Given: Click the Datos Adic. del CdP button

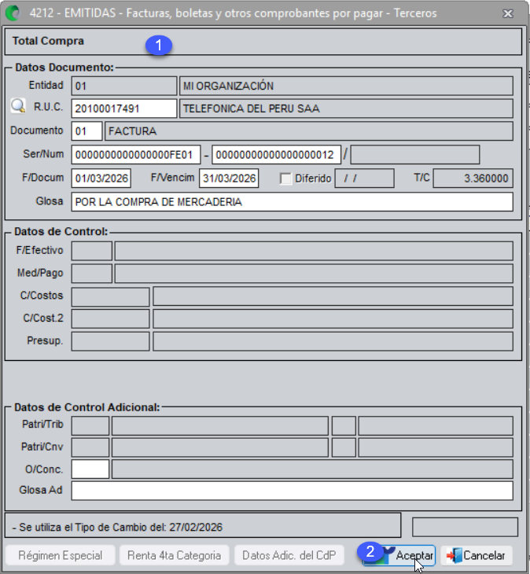Looking at the screenshot, I should [x=289, y=555].
